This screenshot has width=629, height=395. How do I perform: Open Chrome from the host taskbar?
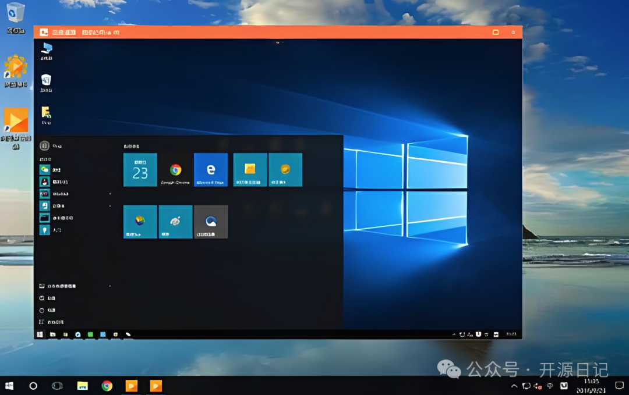tap(107, 386)
